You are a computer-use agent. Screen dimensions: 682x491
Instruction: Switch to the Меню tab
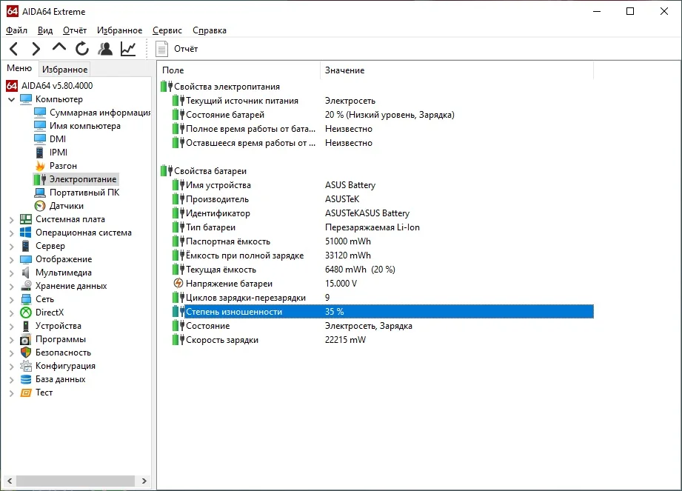(19, 68)
